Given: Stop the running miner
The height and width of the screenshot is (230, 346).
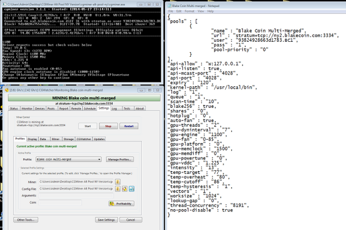Looking at the screenshot, I should tap(108, 126).
